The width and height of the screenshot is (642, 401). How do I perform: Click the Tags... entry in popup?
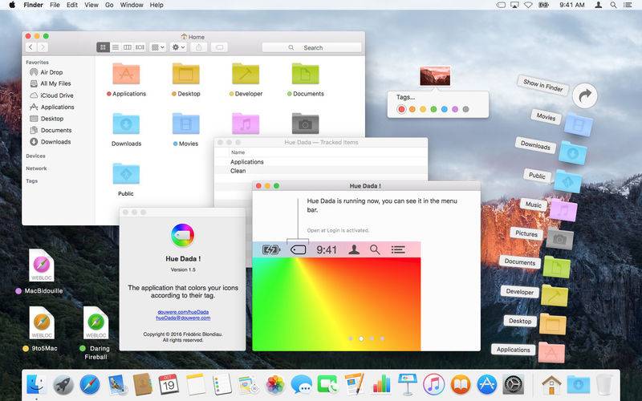pos(405,97)
